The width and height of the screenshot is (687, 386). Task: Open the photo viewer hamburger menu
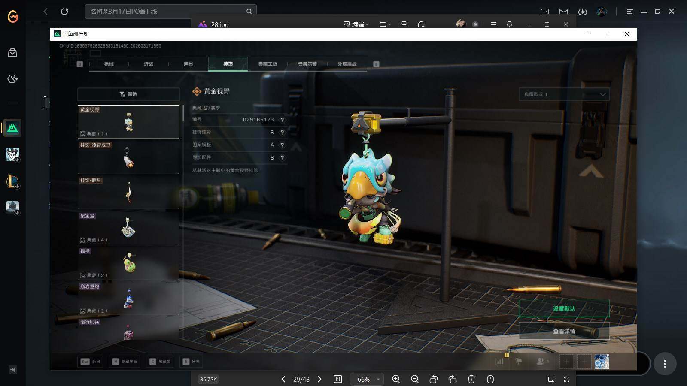click(494, 24)
